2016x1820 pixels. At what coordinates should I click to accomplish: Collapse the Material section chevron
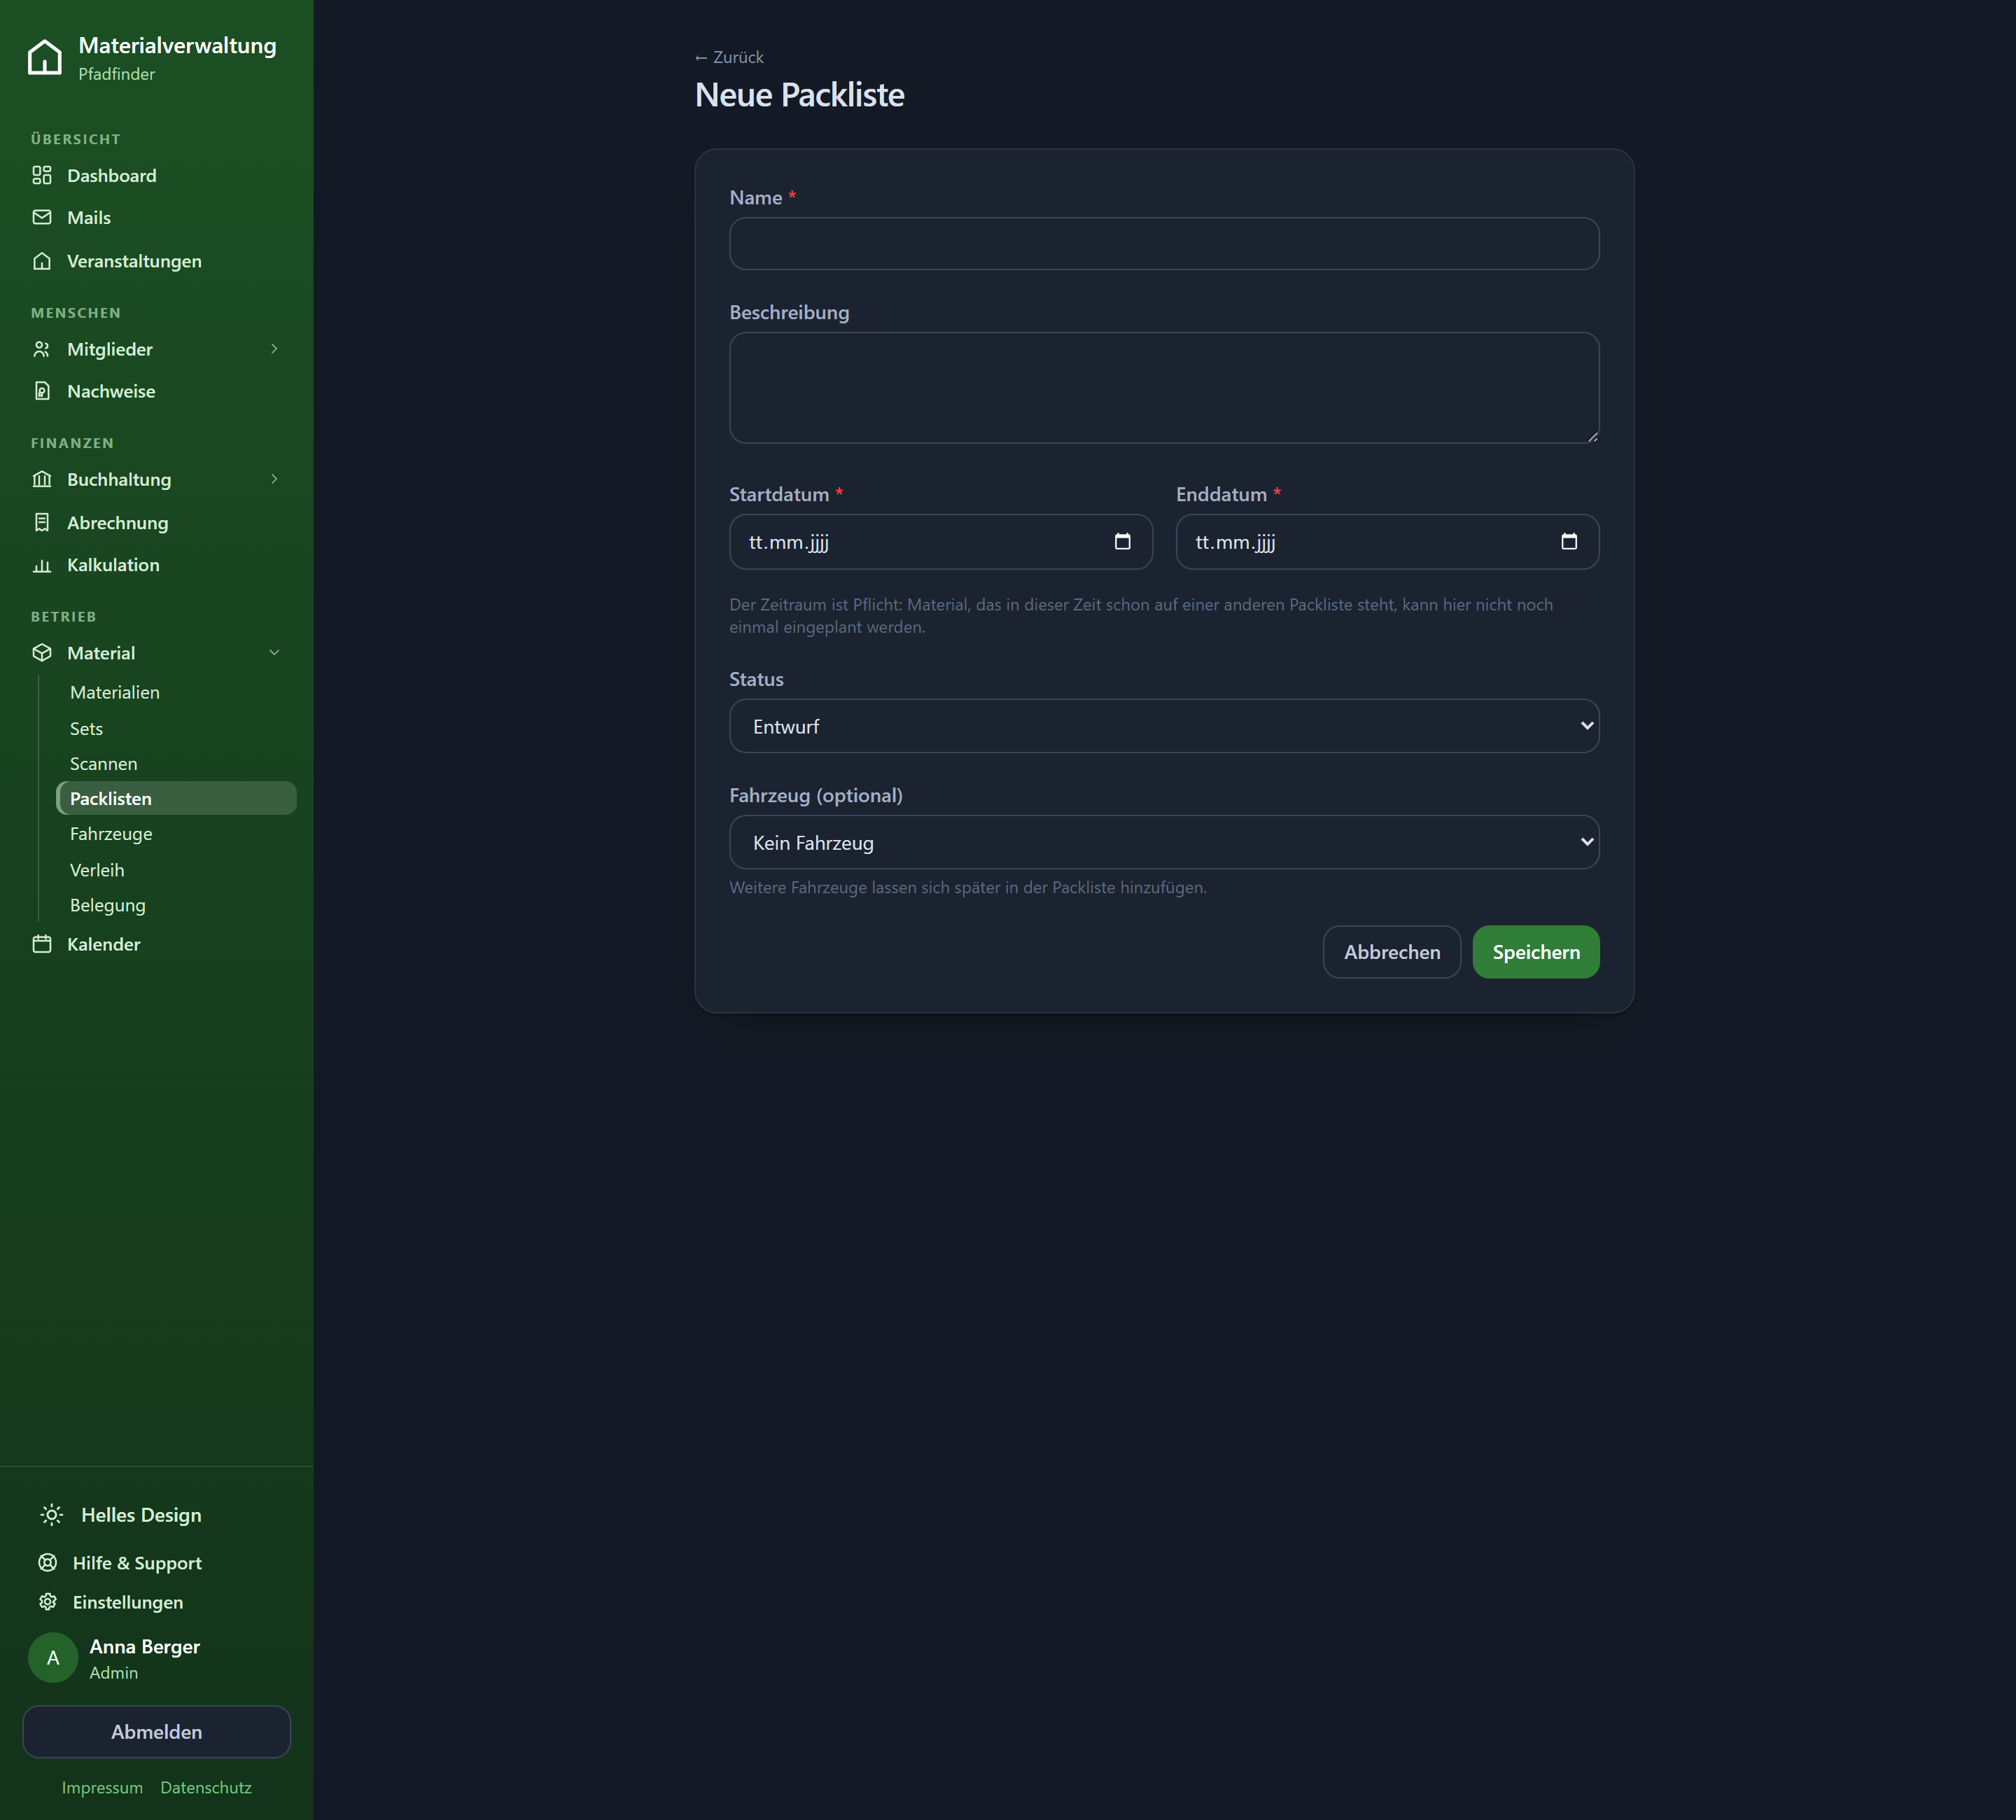pos(274,652)
